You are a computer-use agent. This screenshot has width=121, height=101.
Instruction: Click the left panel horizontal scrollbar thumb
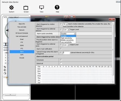pyautogui.click(x=10, y=95)
